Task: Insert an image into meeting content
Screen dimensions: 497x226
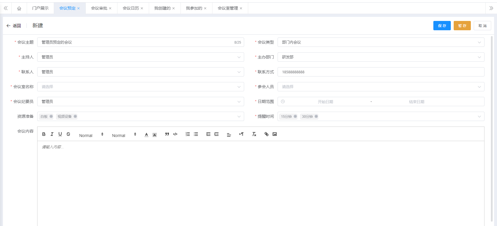Action: pyautogui.click(x=275, y=134)
